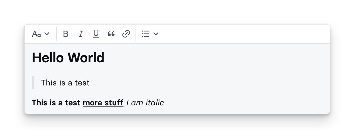This screenshot has height=138, width=354.
Task: Click the empty toolbar area right of list dropdown
Action: (x=244, y=34)
